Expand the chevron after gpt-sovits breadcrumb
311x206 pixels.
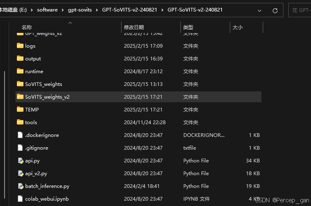[97, 10]
